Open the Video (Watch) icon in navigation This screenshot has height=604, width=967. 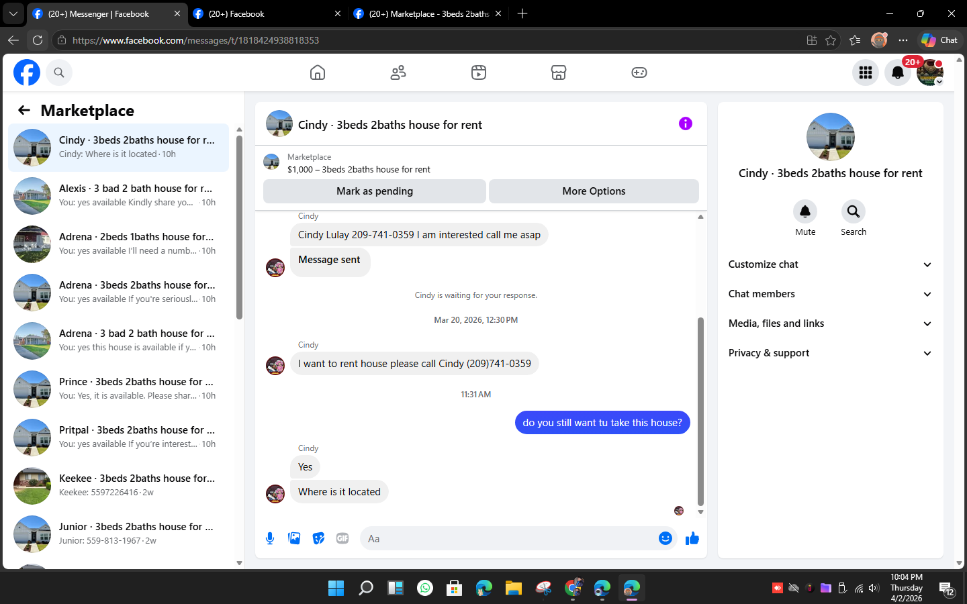click(479, 72)
